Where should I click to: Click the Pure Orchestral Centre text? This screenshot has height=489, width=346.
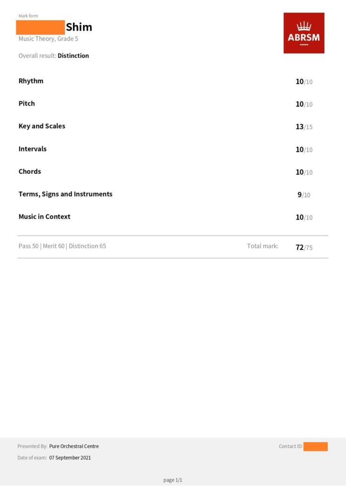[74, 446]
